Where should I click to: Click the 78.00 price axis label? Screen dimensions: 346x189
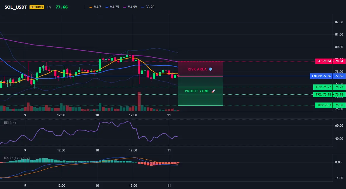pyautogui.click(x=339, y=72)
